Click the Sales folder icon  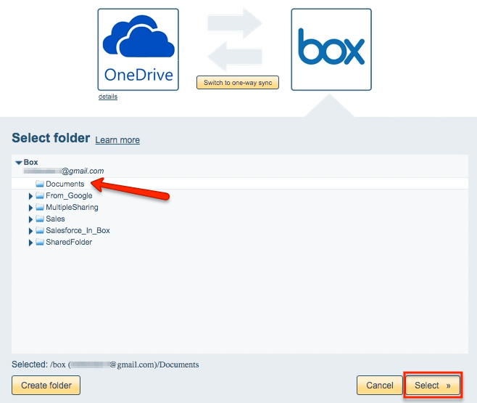tap(40, 219)
